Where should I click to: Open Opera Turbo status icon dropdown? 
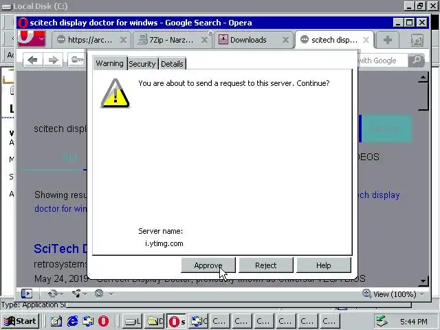pyautogui.click(x=103, y=294)
